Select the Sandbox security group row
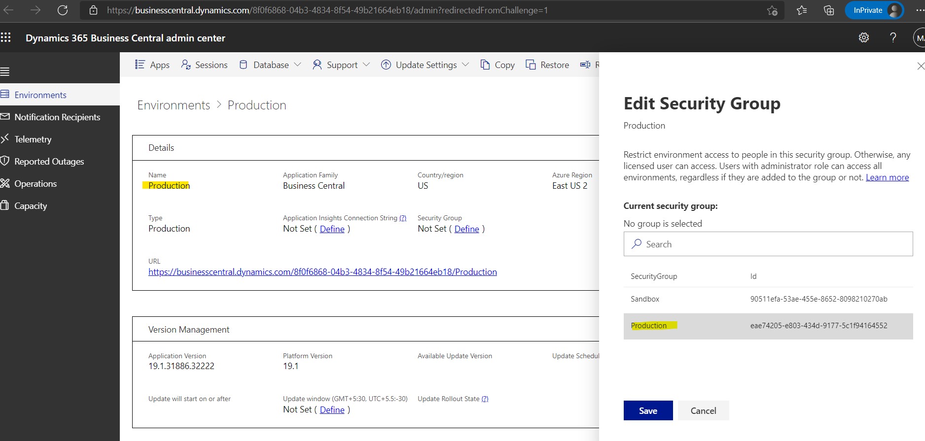925x441 pixels. click(x=768, y=299)
